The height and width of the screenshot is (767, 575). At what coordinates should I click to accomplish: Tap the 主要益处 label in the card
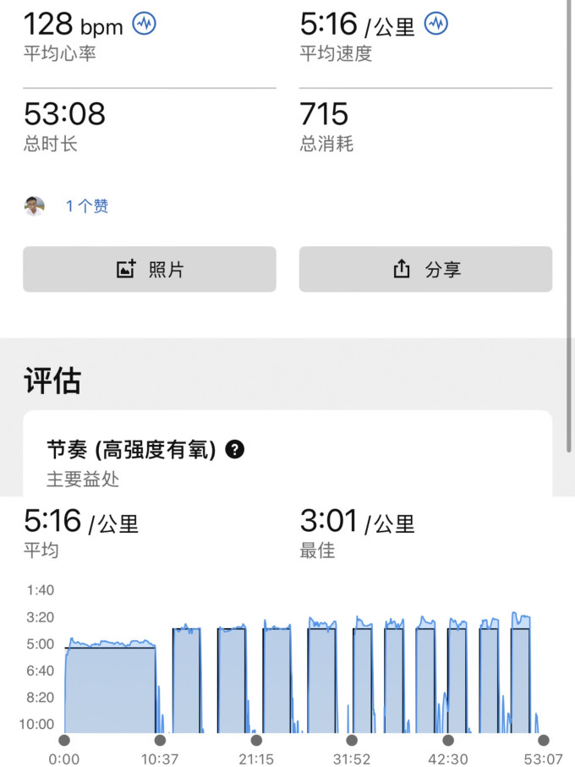[83, 479]
